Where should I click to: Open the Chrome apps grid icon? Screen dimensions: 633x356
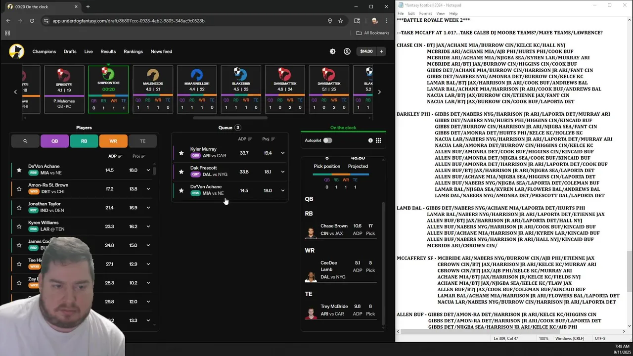tap(7, 33)
